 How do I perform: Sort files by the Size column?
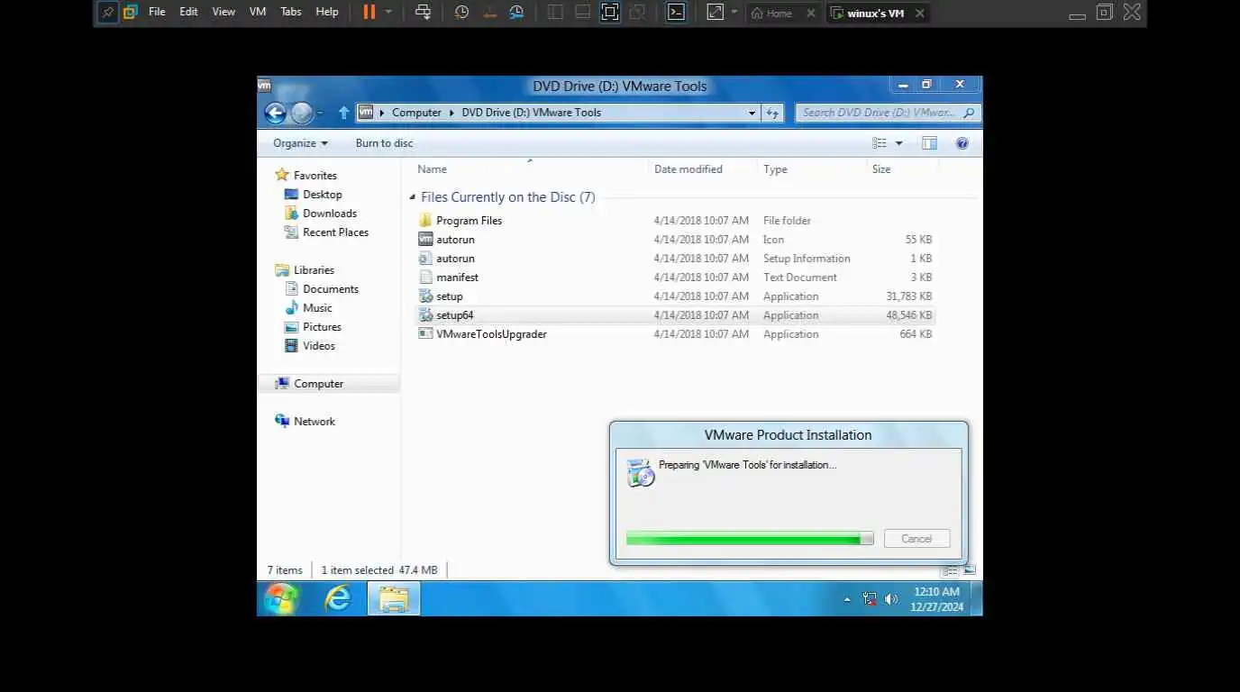[x=902, y=169]
